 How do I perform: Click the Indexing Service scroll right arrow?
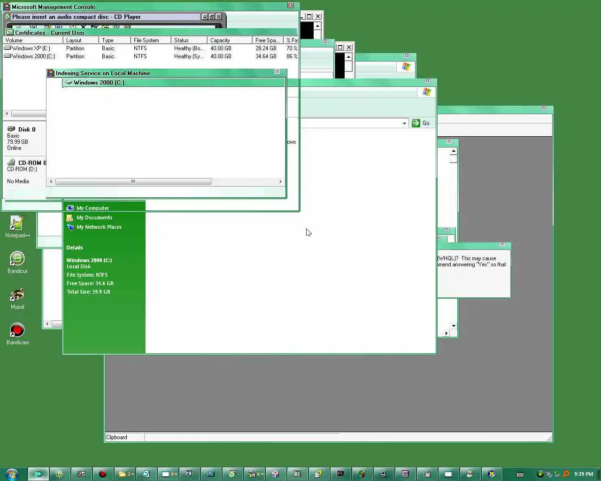point(281,181)
